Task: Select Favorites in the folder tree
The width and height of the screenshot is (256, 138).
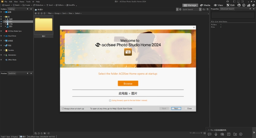Action: click(x=11, y=50)
